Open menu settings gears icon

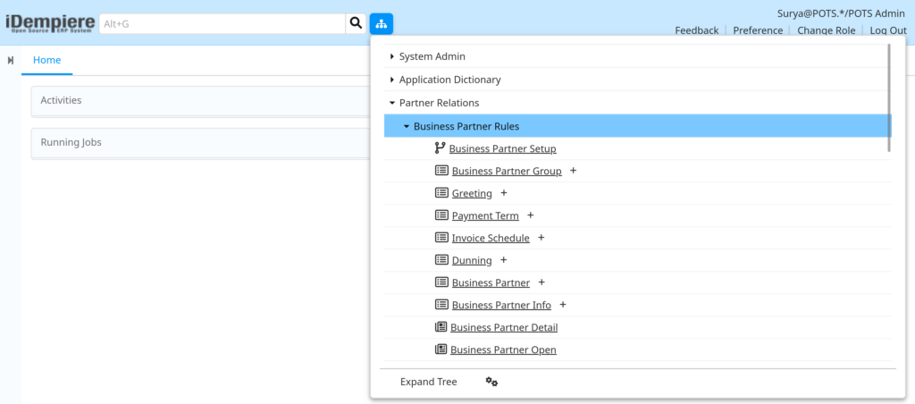tap(492, 382)
